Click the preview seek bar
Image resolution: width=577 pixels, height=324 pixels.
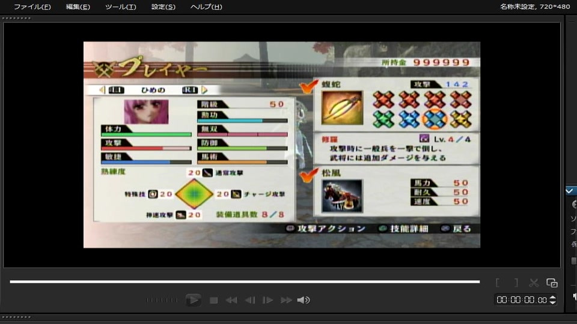coord(245,282)
